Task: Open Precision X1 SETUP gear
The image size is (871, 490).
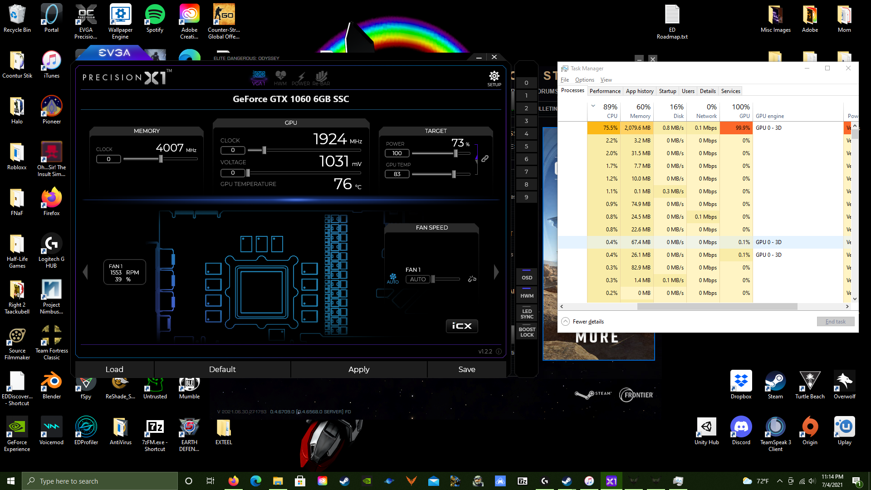Action: [x=494, y=78]
